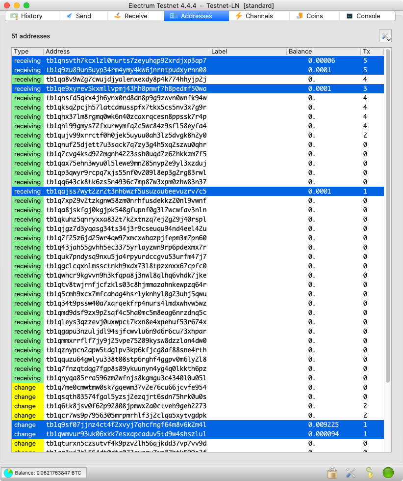Click the balance pie chart icon
403x481 pixels.
click(x=8, y=473)
